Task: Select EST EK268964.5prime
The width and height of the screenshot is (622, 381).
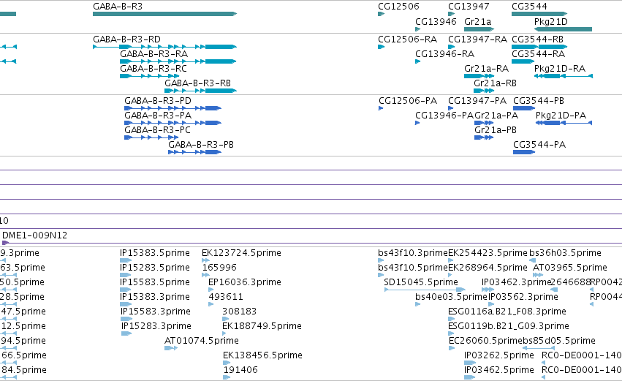Action: [450, 275]
